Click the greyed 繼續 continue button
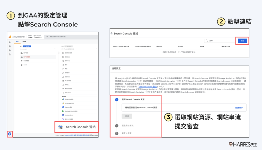Image resolution: width=262 pixels, height=150 pixels. click(127, 116)
